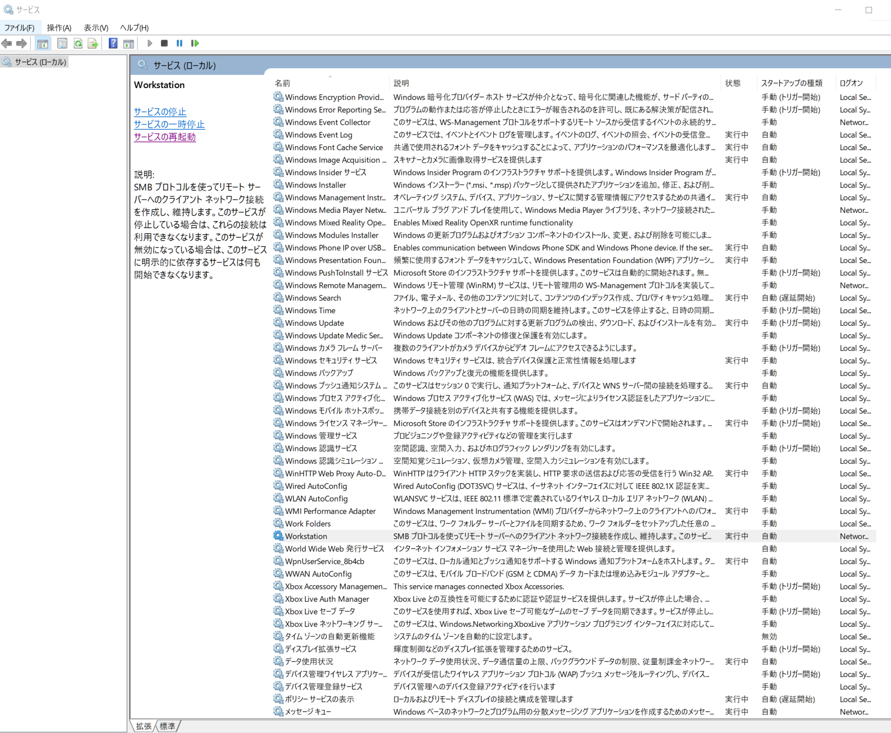
Task: Select the Windows Update Medic Ser... row
Action: (x=574, y=335)
